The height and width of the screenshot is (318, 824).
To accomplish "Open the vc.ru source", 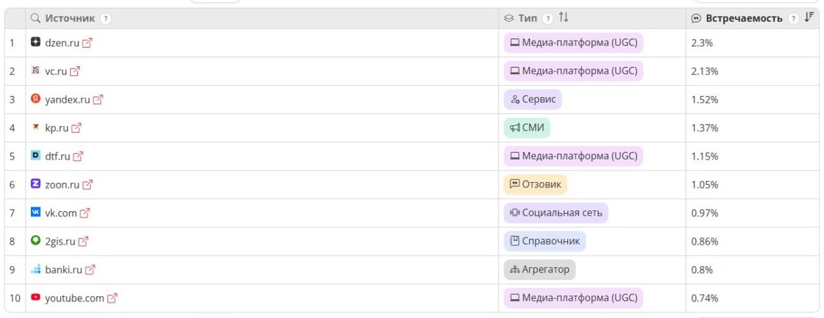I will pos(56,71).
